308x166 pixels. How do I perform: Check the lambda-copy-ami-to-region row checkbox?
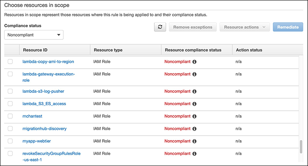click(x=10, y=62)
